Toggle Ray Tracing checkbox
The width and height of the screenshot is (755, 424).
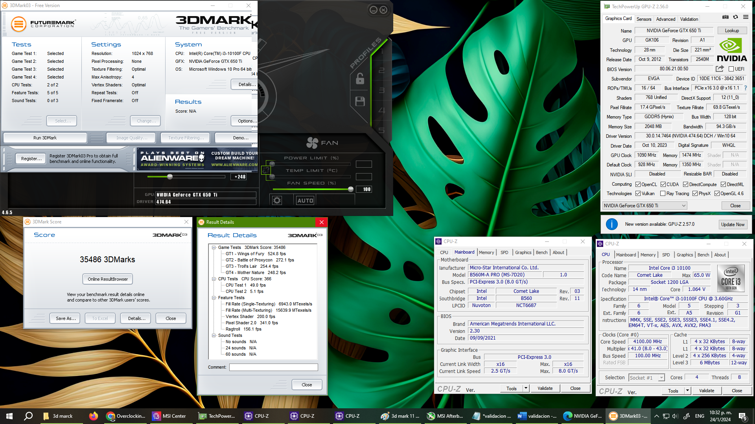tap(663, 194)
